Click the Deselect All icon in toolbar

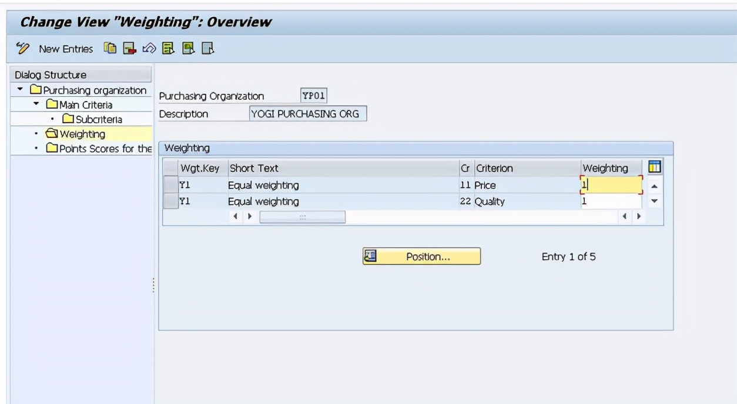pos(207,49)
